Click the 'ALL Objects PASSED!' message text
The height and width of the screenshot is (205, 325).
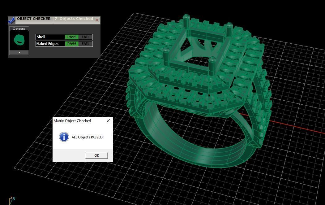[88, 137]
